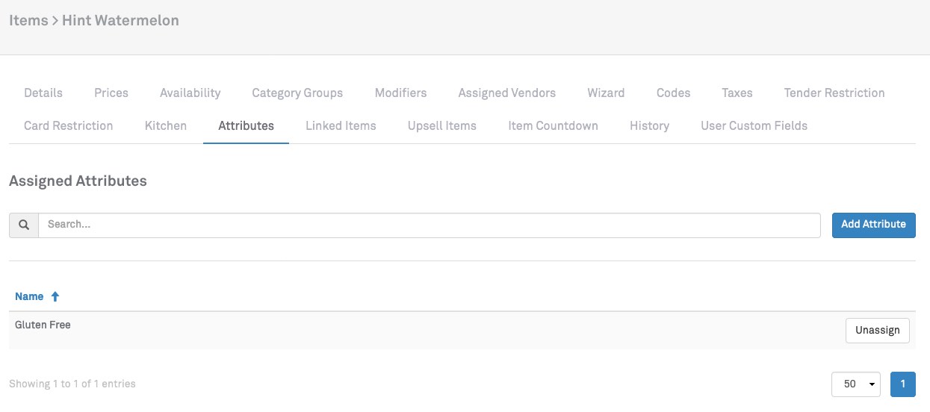This screenshot has height=412, width=930.
Task: Go to the Item Countdown tab
Action: point(553,125)
